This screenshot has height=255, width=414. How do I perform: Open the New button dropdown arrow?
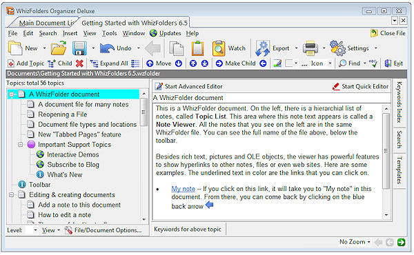pos(44,48)
